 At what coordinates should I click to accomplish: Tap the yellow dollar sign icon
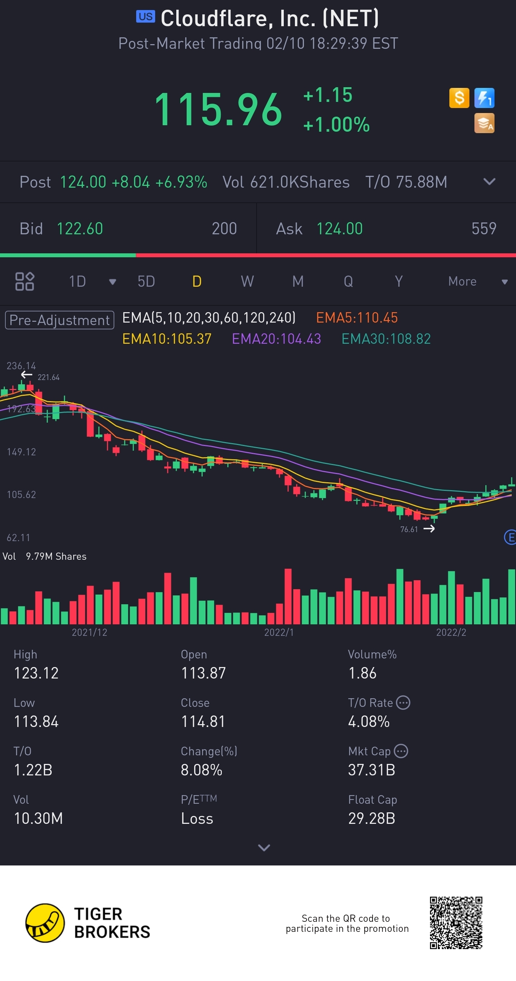pos(459,98)
